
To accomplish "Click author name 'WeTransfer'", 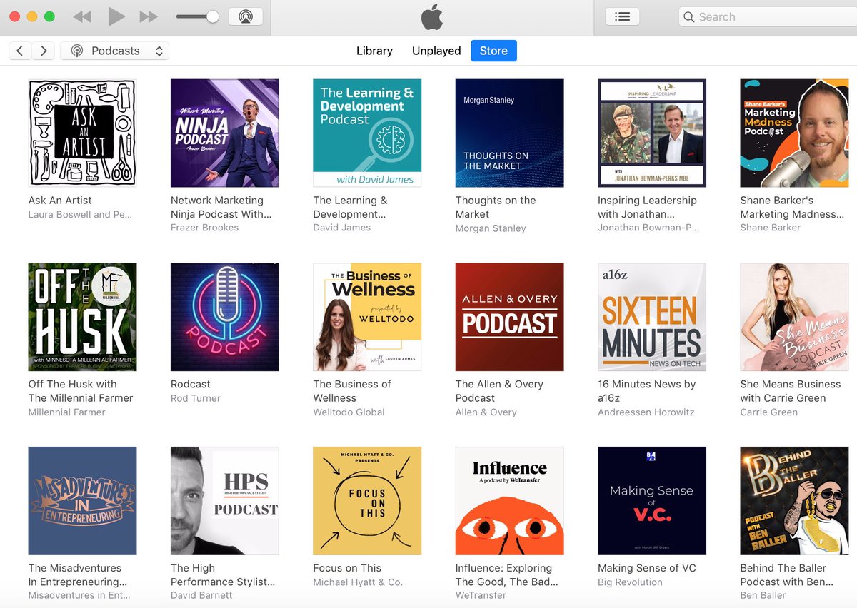I will click(x=481, y=595).
